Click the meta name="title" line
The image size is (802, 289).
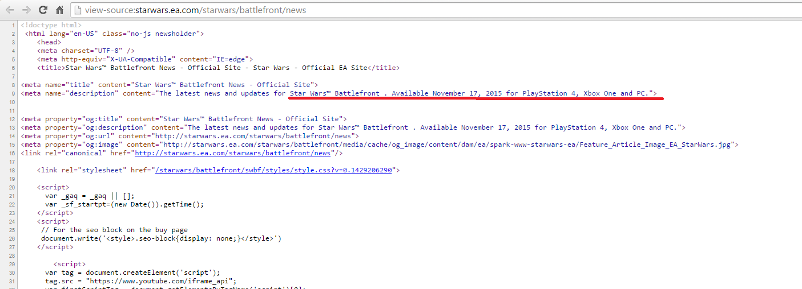[170, 85]
